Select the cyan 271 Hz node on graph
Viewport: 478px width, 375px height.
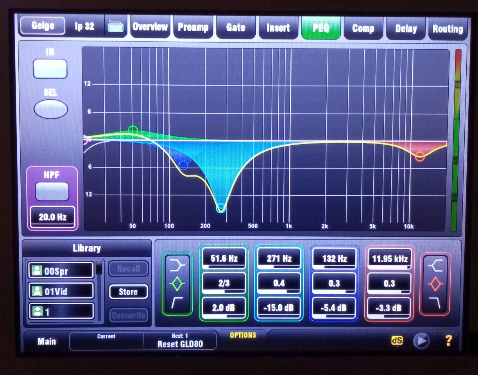click(221, 208)
